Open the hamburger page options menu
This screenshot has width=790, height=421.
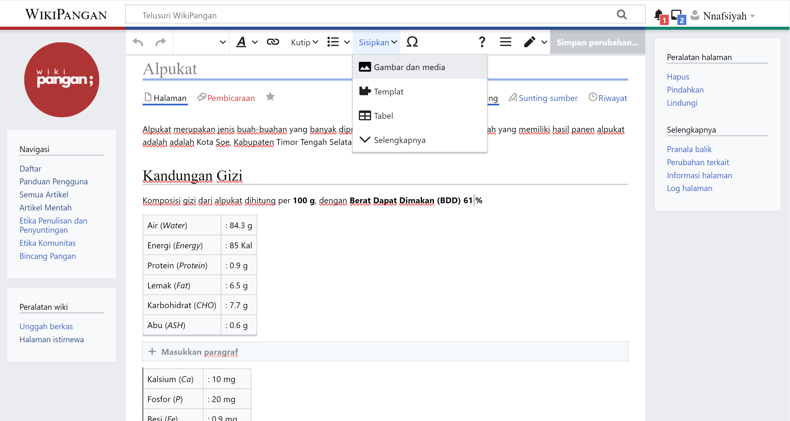505,42
